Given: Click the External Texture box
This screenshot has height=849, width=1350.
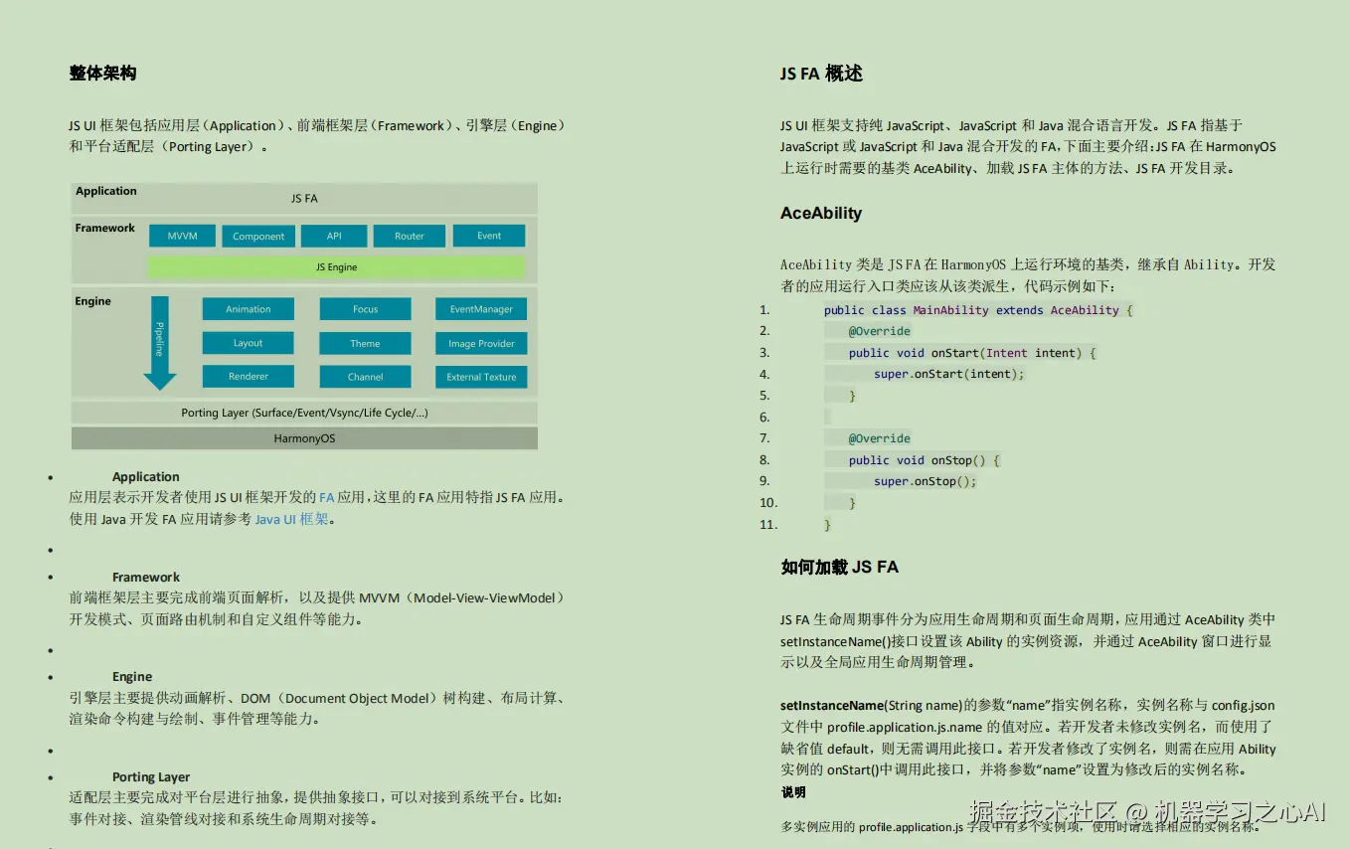Looking at the screenshot, I should (481, 377).
